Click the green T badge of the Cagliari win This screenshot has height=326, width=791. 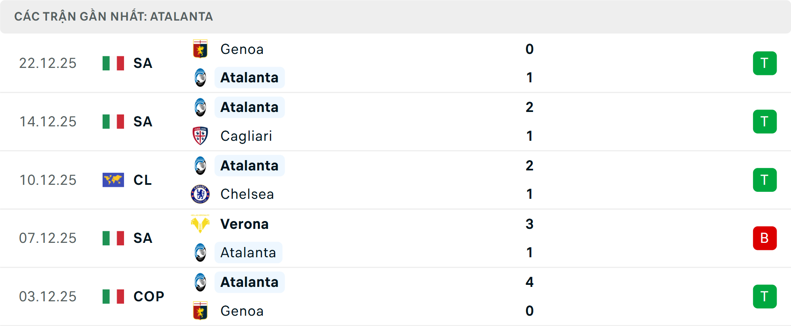click(765, 121)
